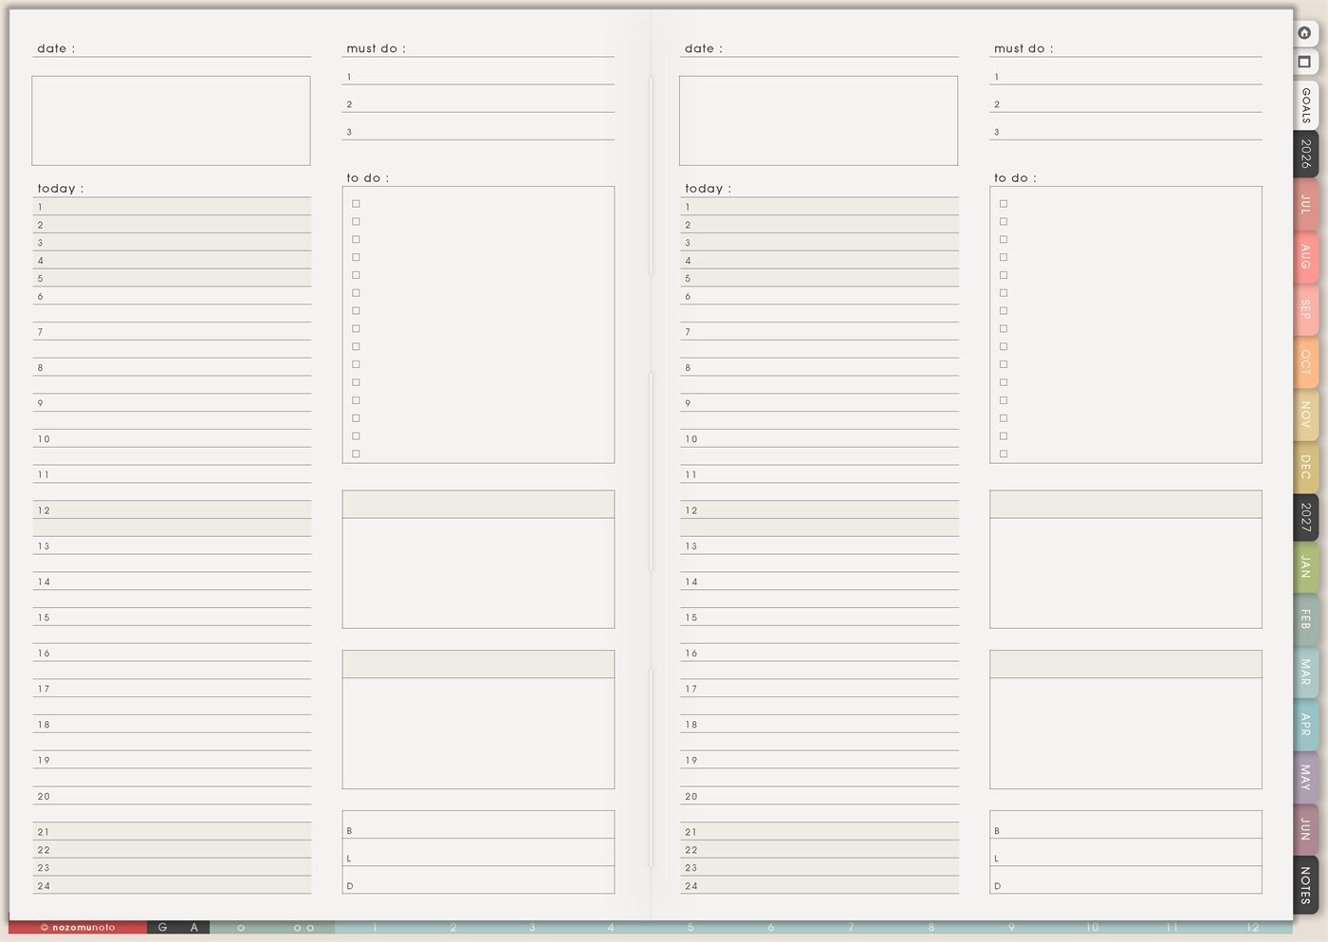Switch to the NOV month tab
1328x942 pixels.
1306,414
